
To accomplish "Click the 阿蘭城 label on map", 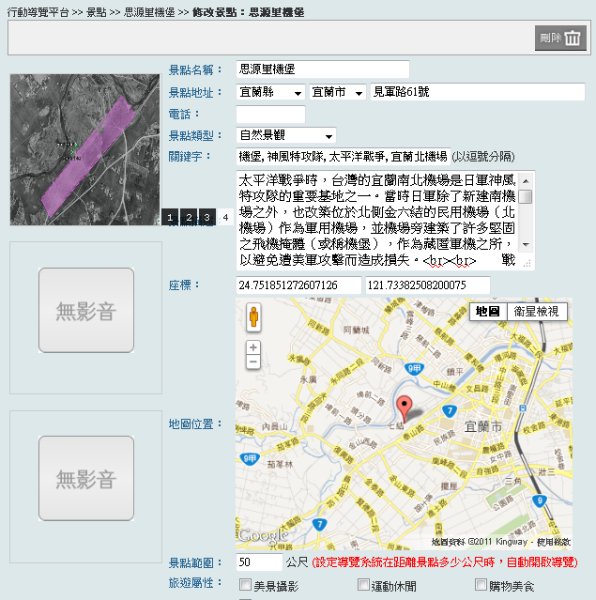I will coord(356,330).
